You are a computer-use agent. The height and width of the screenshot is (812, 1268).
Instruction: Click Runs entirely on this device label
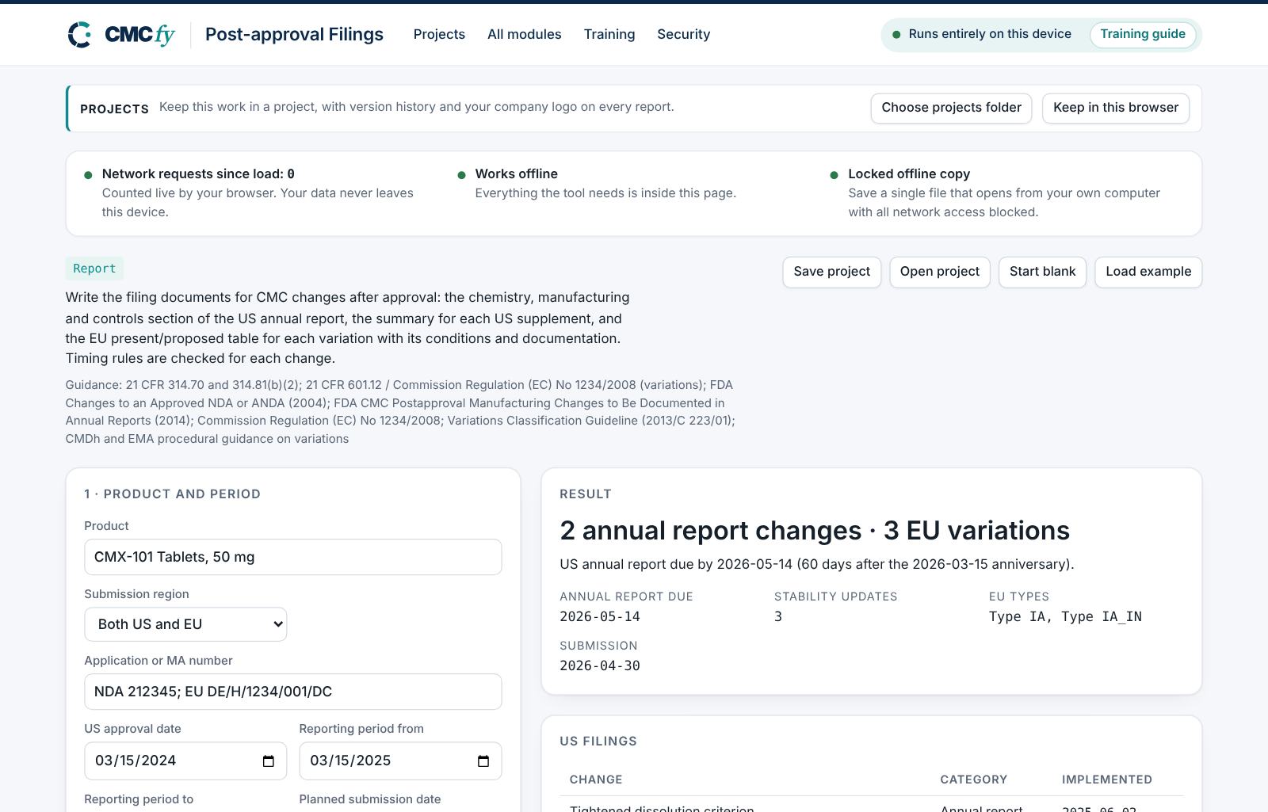(x=990, y=34)
